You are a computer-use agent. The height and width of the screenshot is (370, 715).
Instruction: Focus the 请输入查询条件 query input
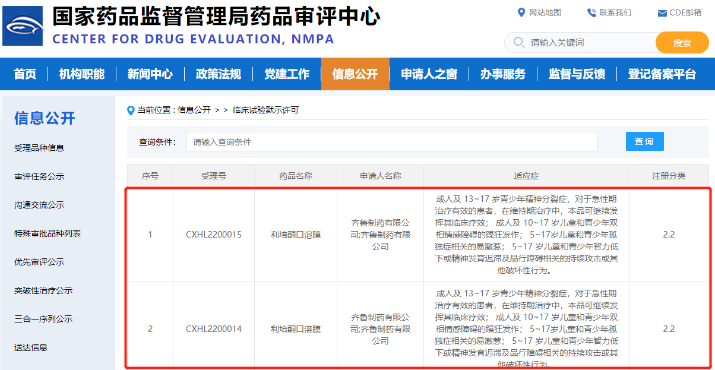pyautogui.click(x=392, y=142)
